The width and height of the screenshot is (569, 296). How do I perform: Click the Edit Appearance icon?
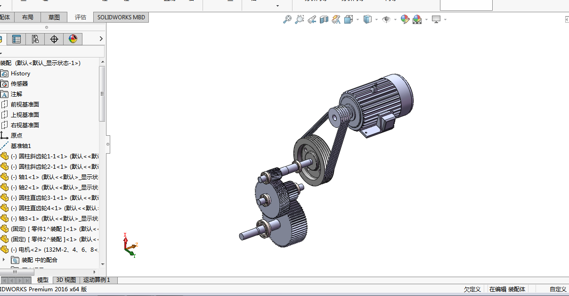405,19
